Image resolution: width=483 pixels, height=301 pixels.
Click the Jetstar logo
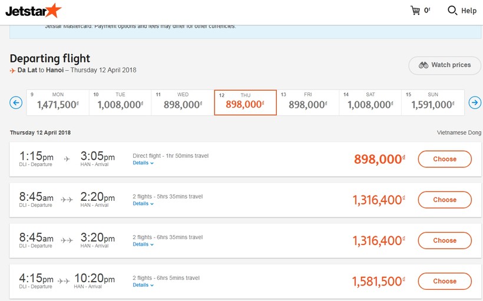[x=33, y=11]
